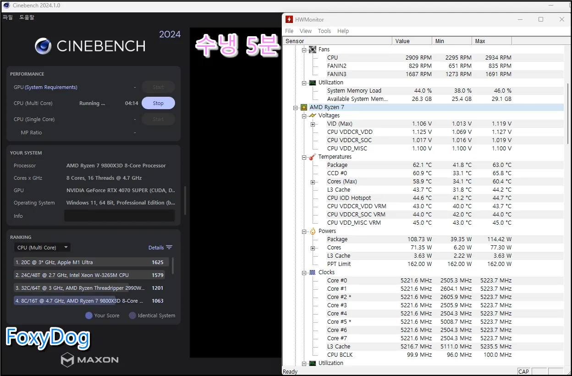Click the upper Utilization category icon
572x376 pixels.
tap(313, 83)
